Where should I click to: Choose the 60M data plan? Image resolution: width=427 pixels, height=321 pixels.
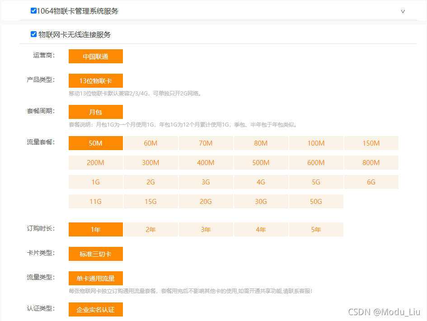[x=150, y=143]
